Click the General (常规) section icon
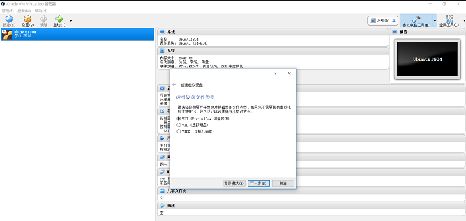 [x=163, y=32]
